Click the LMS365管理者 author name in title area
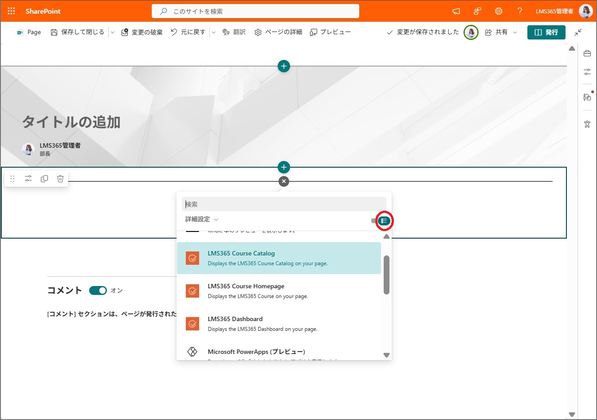Screen dimensions: 597x420 (60, 145)
